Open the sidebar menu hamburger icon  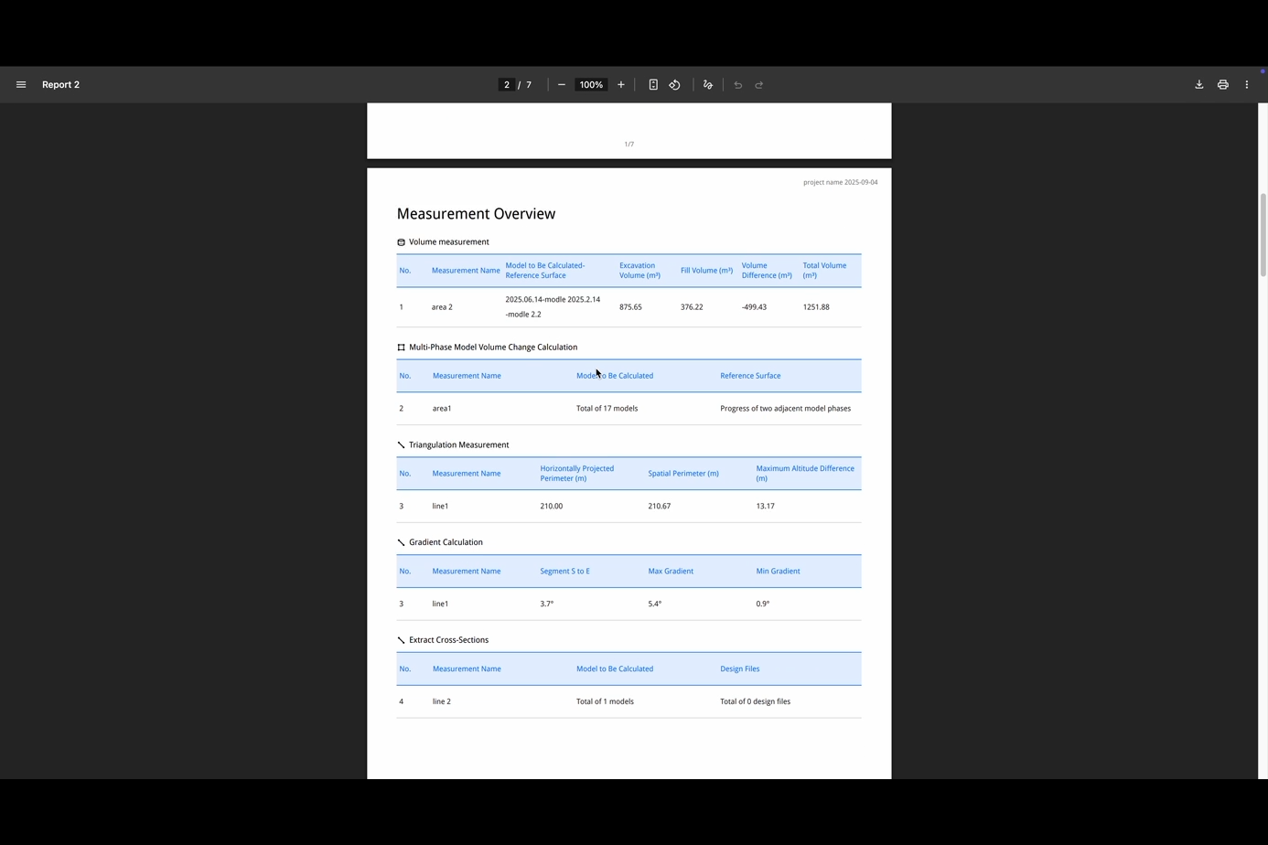click(x=21, y=85)
